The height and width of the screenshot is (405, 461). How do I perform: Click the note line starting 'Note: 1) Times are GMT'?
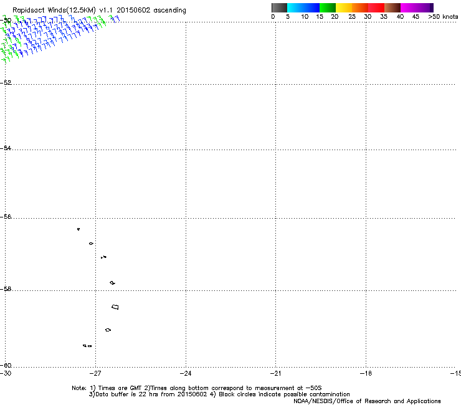(197, 388)
